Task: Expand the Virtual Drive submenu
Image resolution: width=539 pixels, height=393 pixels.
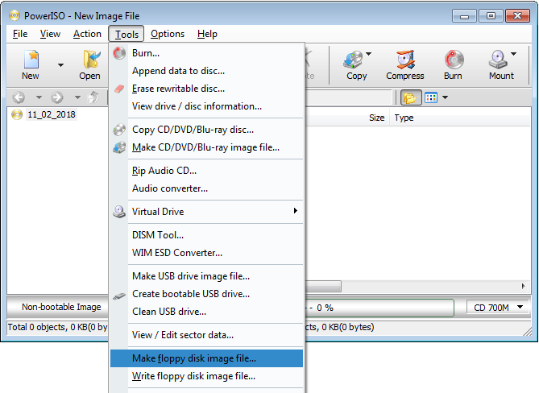Action: (x=206, y=212)
